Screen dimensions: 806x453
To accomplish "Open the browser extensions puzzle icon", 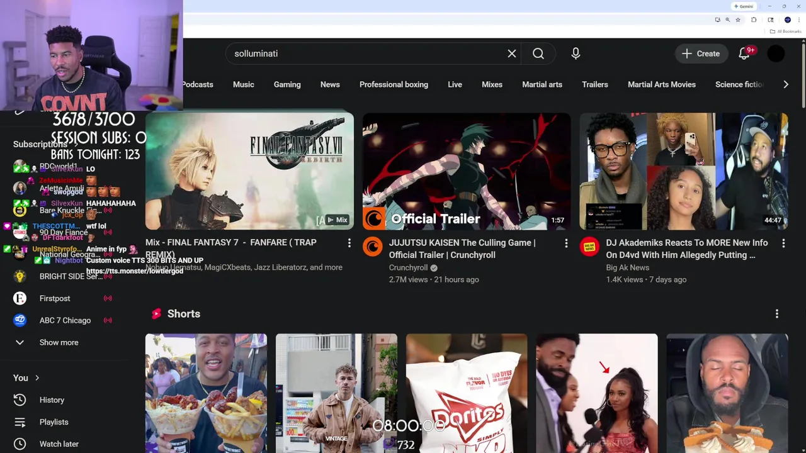I will (754, 20).
